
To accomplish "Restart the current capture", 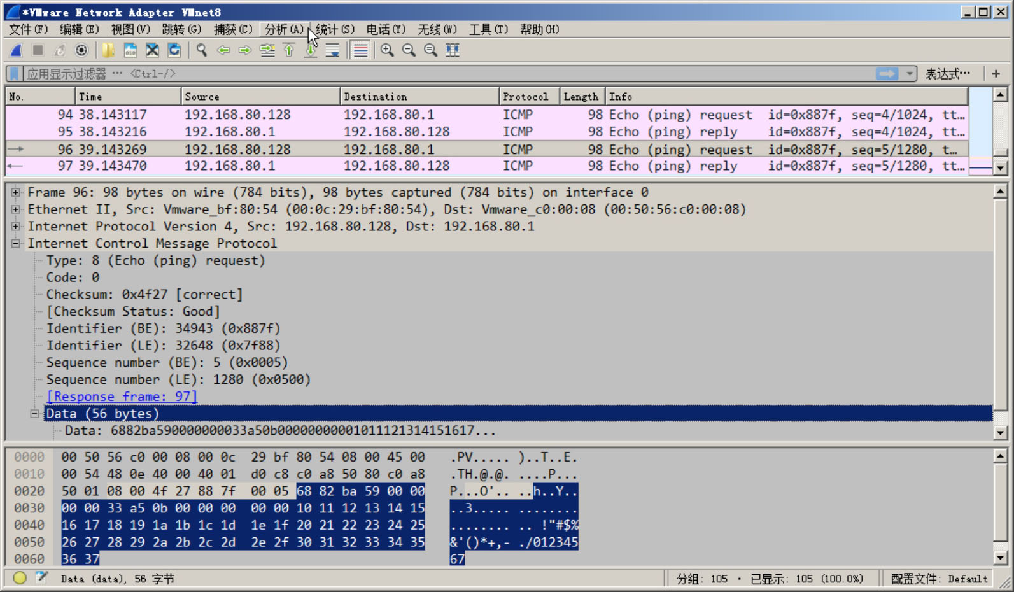I will (59, 50).
